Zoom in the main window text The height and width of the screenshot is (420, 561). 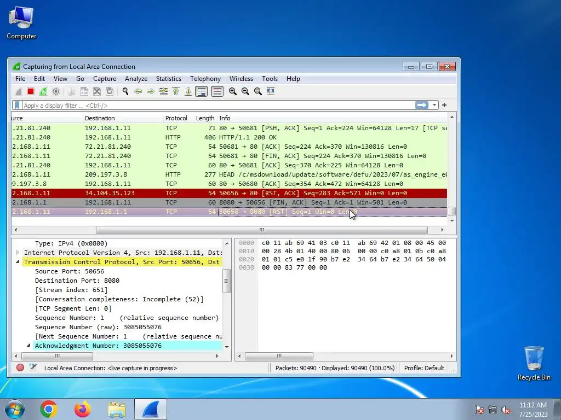click(x=232, y=91)
